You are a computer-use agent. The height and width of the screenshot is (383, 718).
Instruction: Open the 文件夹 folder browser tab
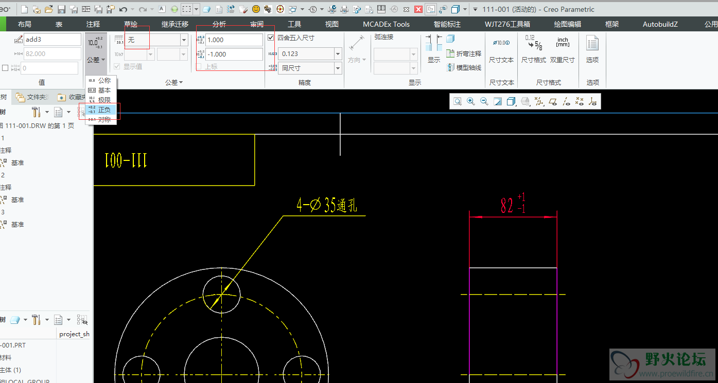tap(32, 97)
